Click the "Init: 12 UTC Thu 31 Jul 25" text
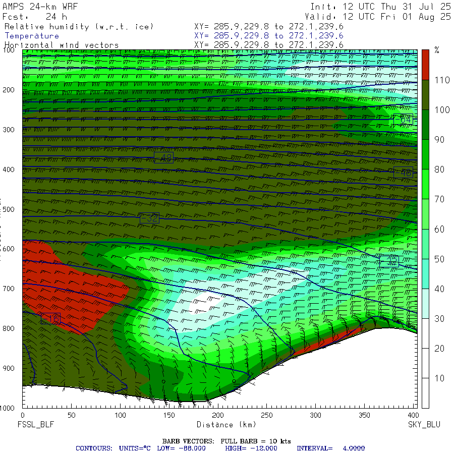This screenshot has height=454, width=454. click(381, 7)
